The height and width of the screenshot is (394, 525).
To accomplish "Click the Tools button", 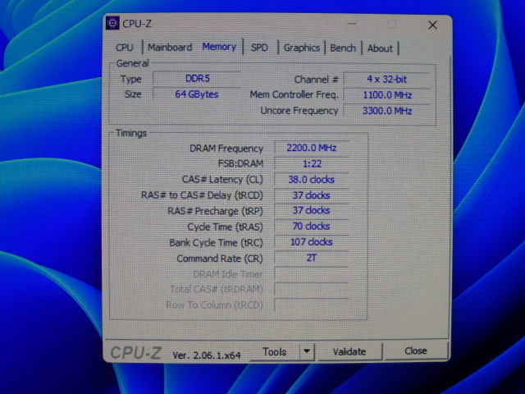I will (x=275, y=351).
